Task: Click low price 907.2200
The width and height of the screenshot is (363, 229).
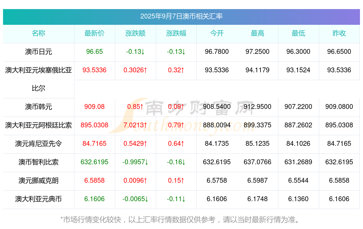Action: pyautogui.click(x=298, y=107)
